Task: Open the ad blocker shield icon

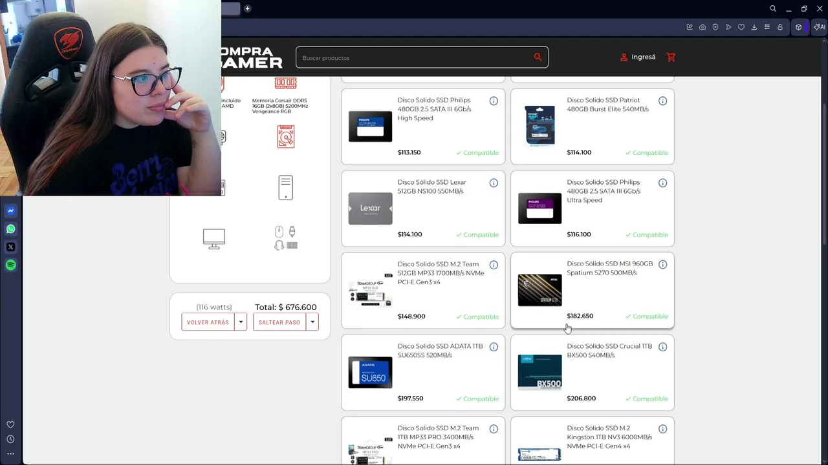Action: [715, 27]
